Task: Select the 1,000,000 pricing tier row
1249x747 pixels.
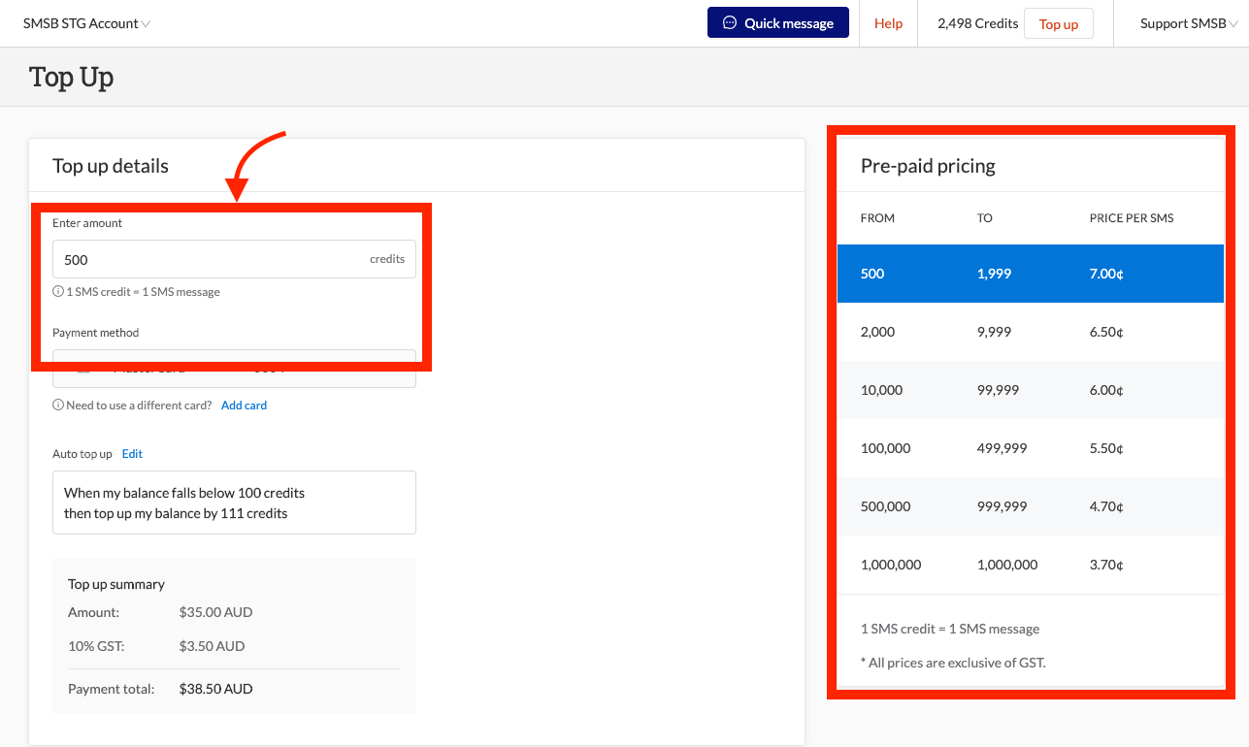Action: [1030, 564]
